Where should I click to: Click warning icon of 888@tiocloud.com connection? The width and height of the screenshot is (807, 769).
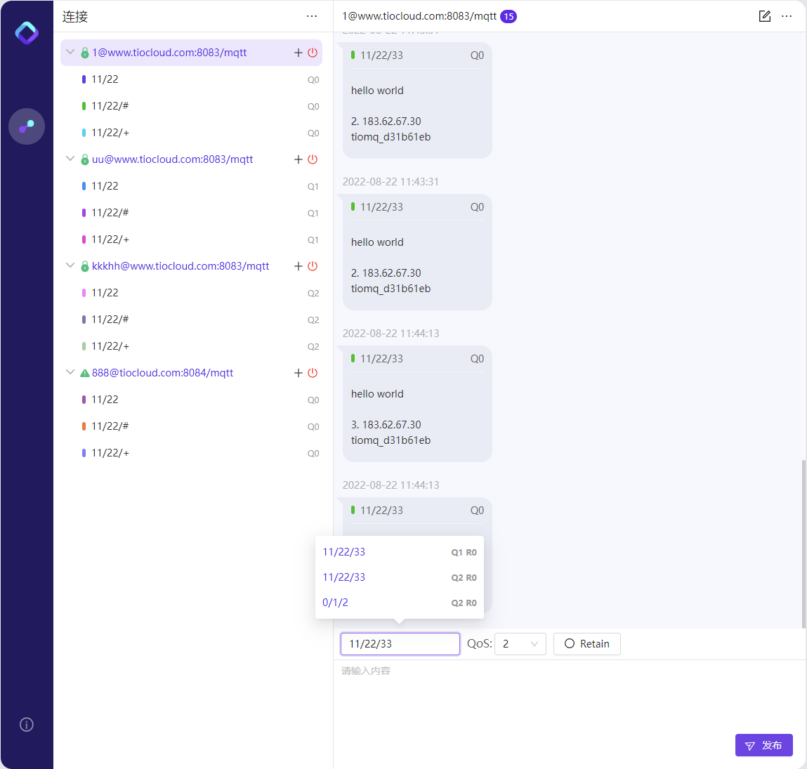(85, 373)
